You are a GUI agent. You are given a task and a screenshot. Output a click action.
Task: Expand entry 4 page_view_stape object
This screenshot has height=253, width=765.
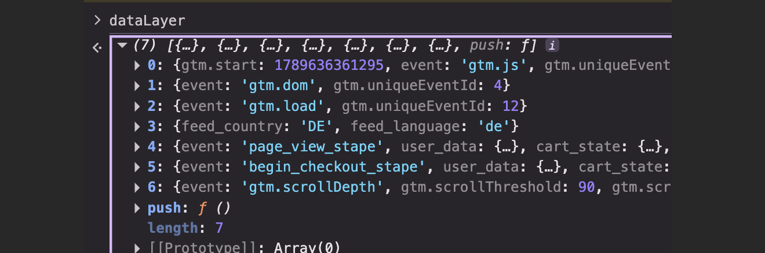[x=137, y=147]
